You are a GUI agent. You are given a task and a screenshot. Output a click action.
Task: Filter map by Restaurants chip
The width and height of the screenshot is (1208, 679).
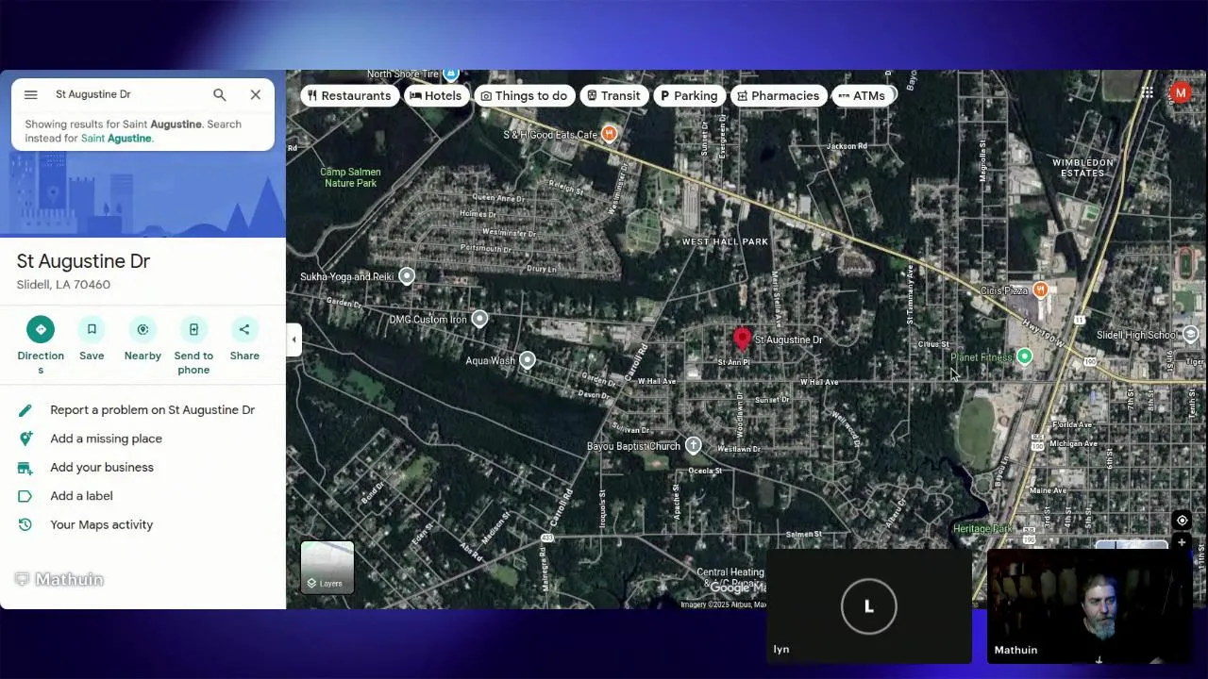point(349,95)
